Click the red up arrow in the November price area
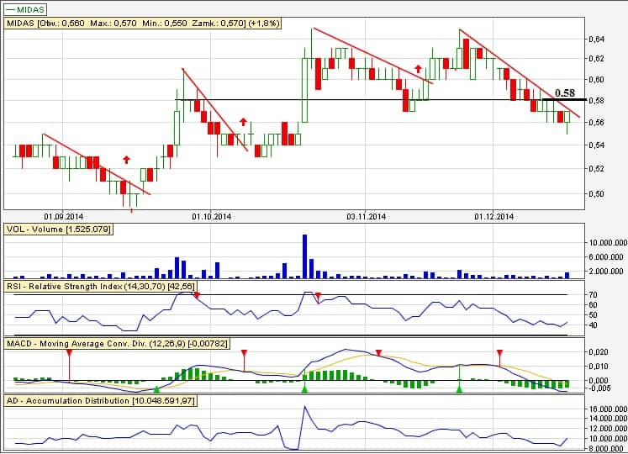Viewport: 628px width, 454px height. click(x=418, y=68)
